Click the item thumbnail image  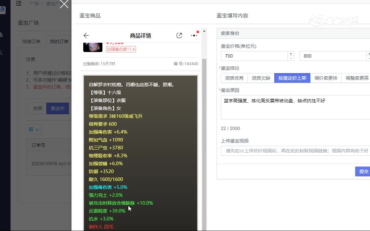click(93, 47)
